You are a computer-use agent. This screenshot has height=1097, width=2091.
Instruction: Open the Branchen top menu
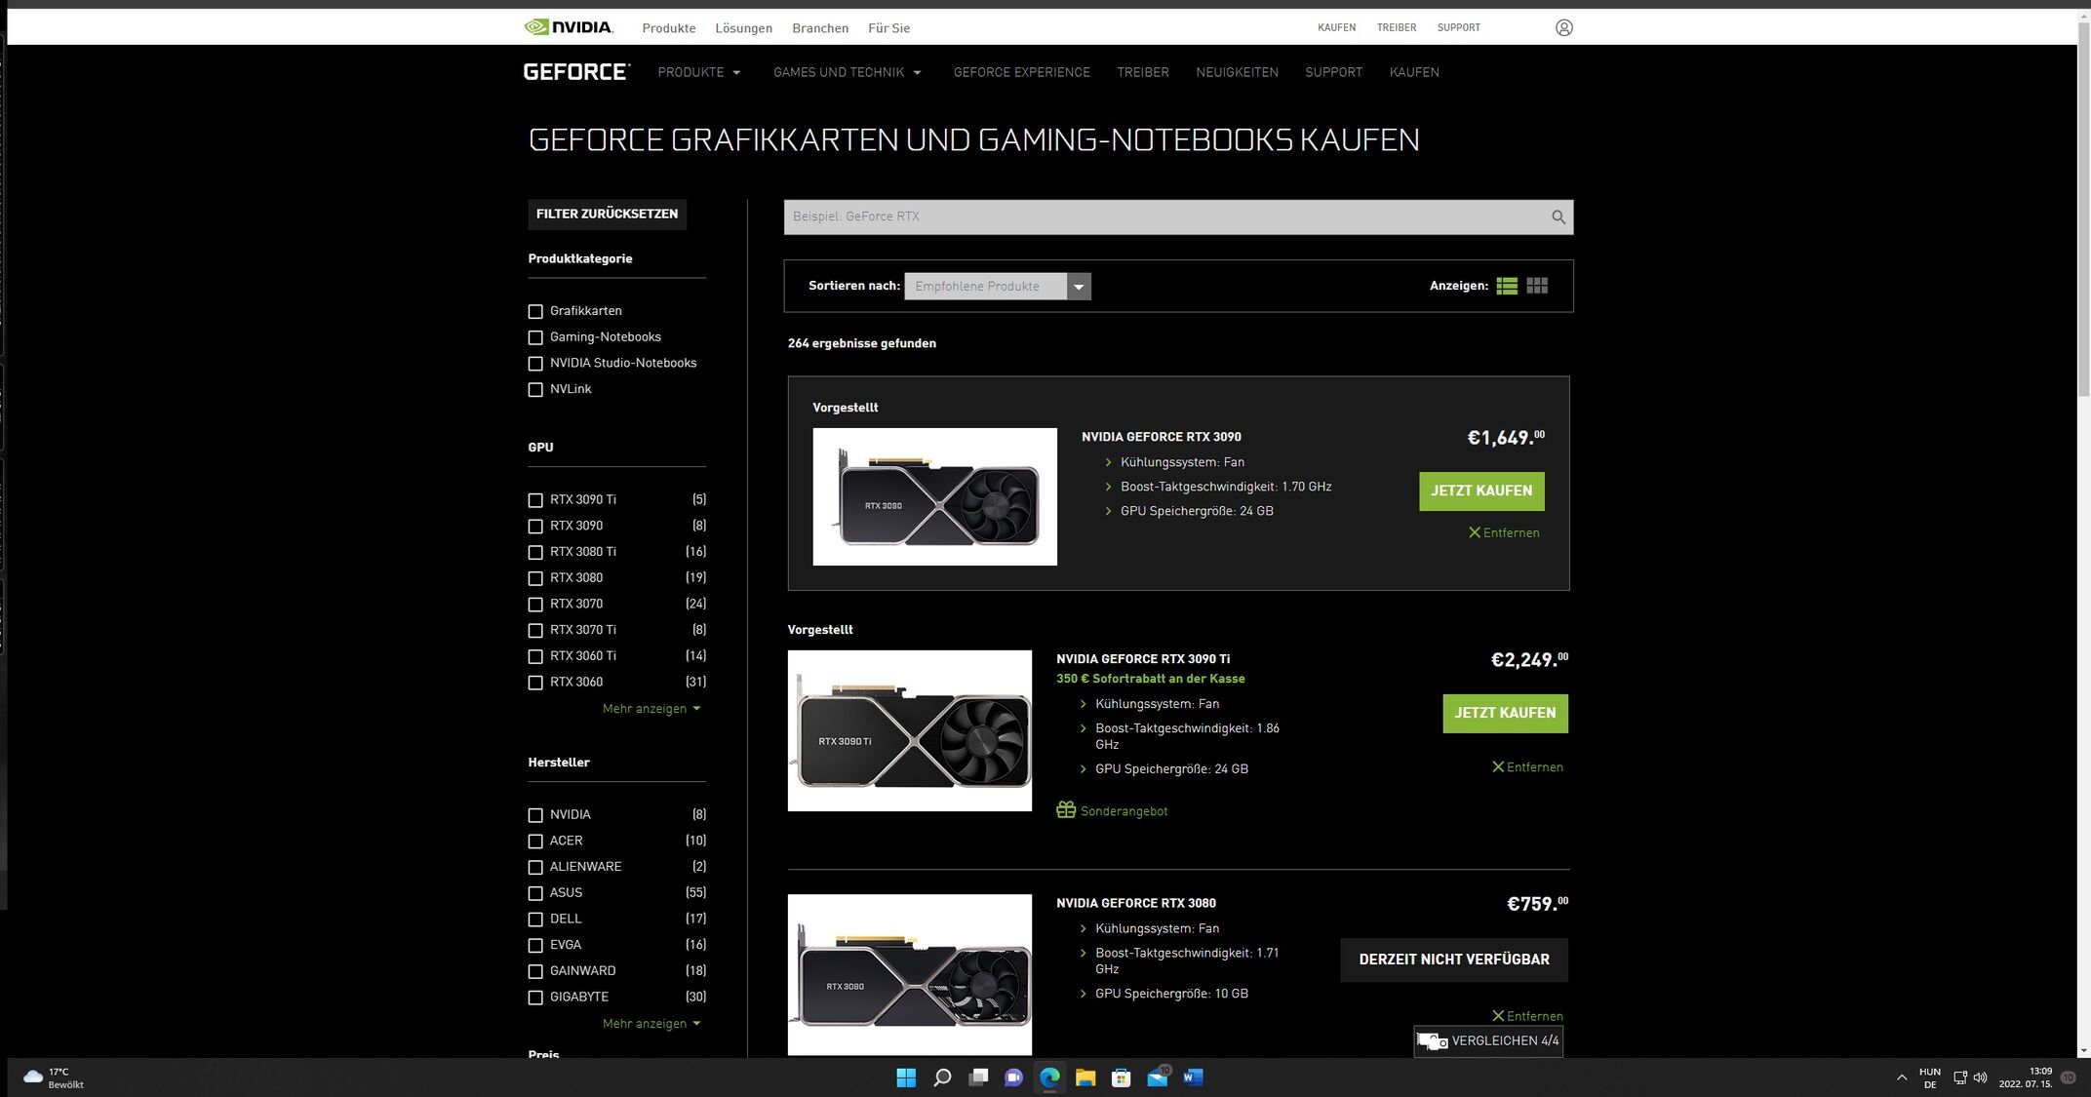[x=820, y=28]
